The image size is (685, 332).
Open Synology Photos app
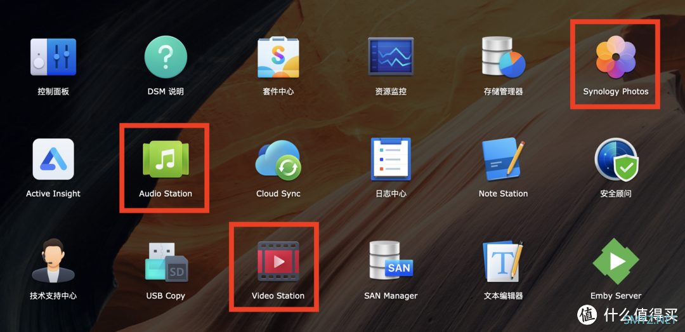coord(615,58)
